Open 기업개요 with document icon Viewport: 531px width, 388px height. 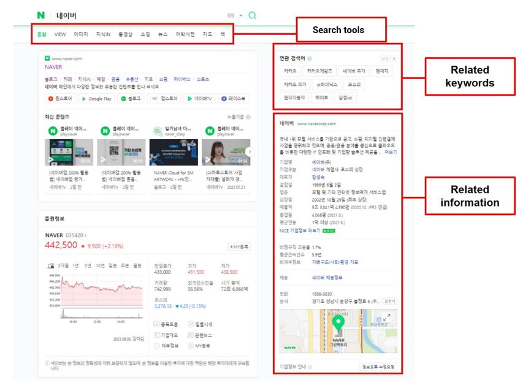pos(166,335)
